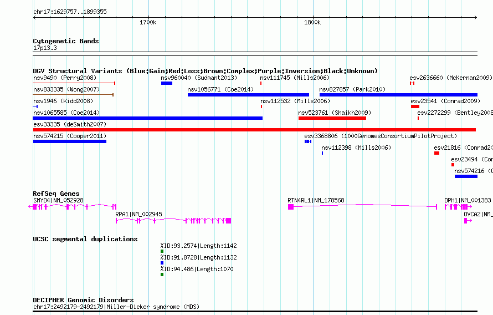Click the RPA1 final magenta exon block
This screenshot has height=315, width=493.
pos(229,221)
